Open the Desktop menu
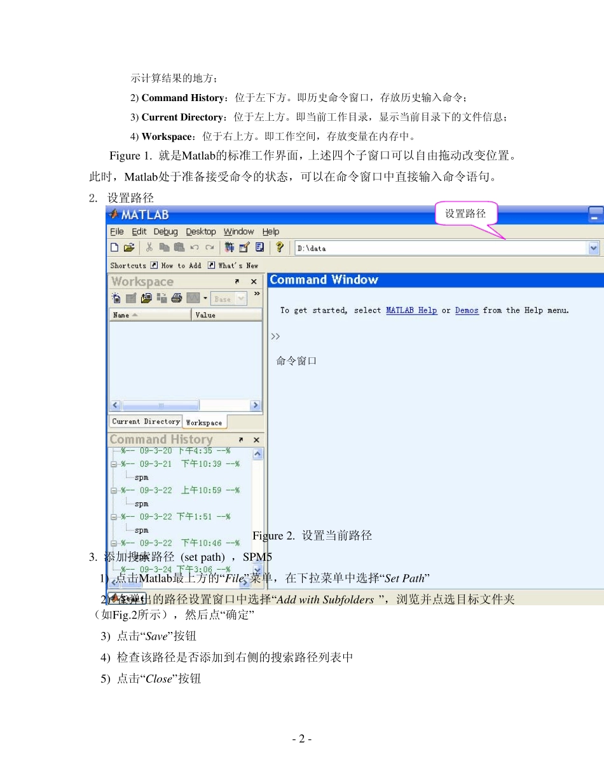The width and height of the screenshot is (604, 782). tap(201, 232)
